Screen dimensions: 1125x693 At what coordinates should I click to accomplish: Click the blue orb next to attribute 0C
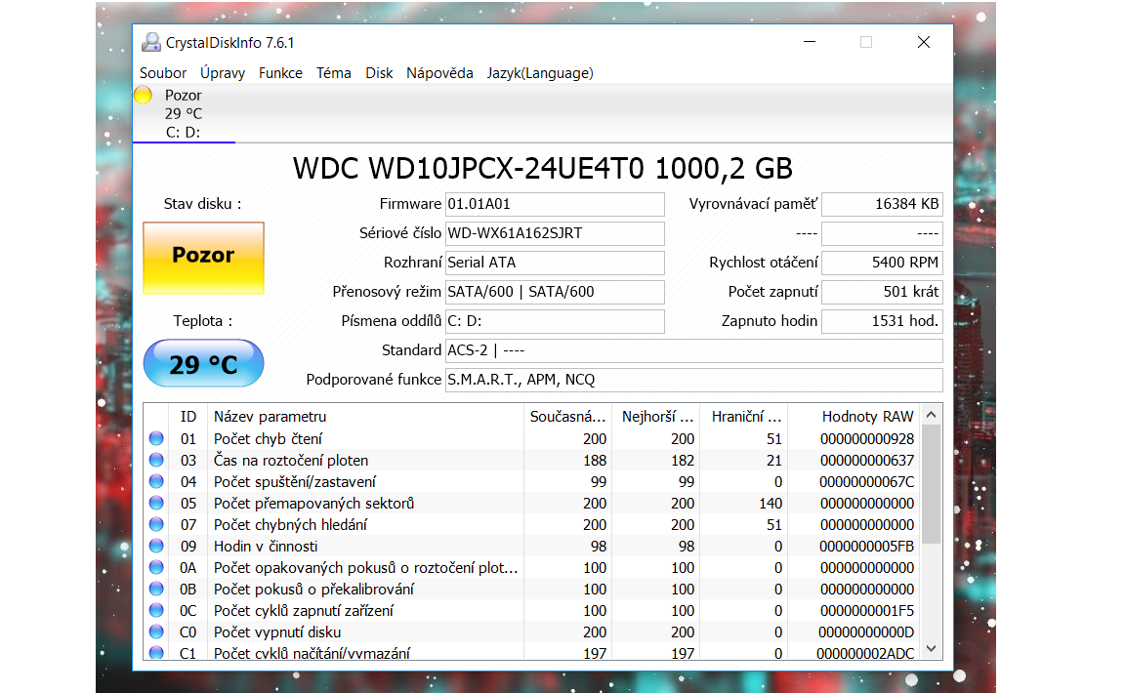click(x=156, y=611)
